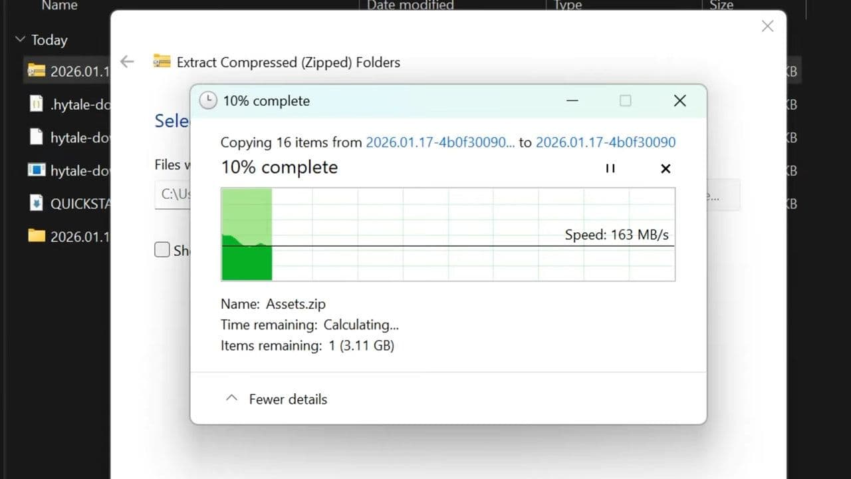The image size is (851, 479).
Task: Select the .hytale-do file icon
Action: tap(37, 104)
